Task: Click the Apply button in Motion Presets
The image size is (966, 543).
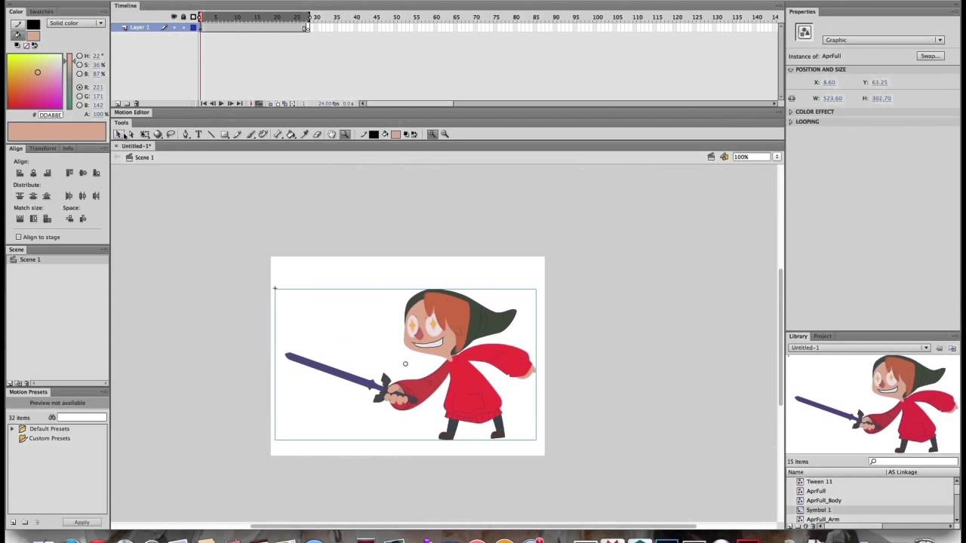Action: (82, 522)
